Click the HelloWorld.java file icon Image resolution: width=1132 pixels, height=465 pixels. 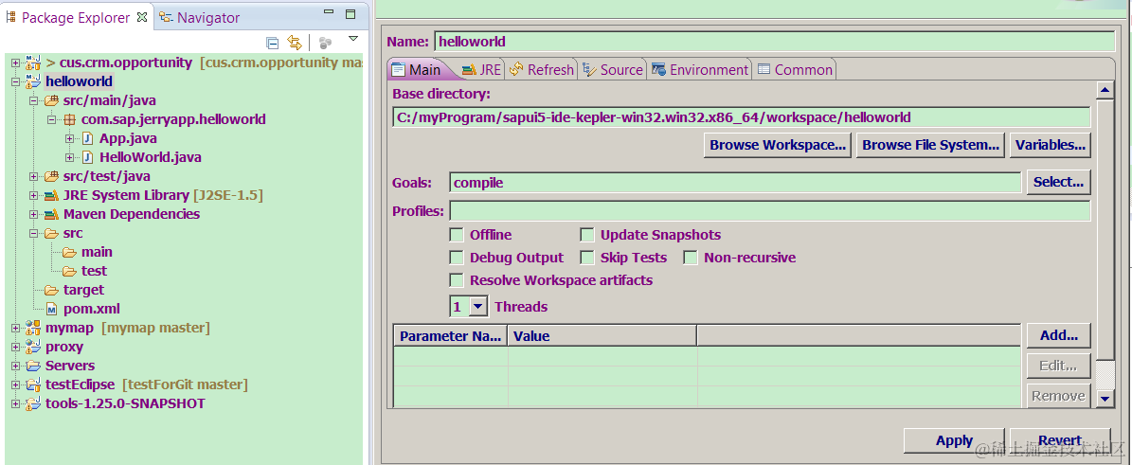(x=87, y=156)
